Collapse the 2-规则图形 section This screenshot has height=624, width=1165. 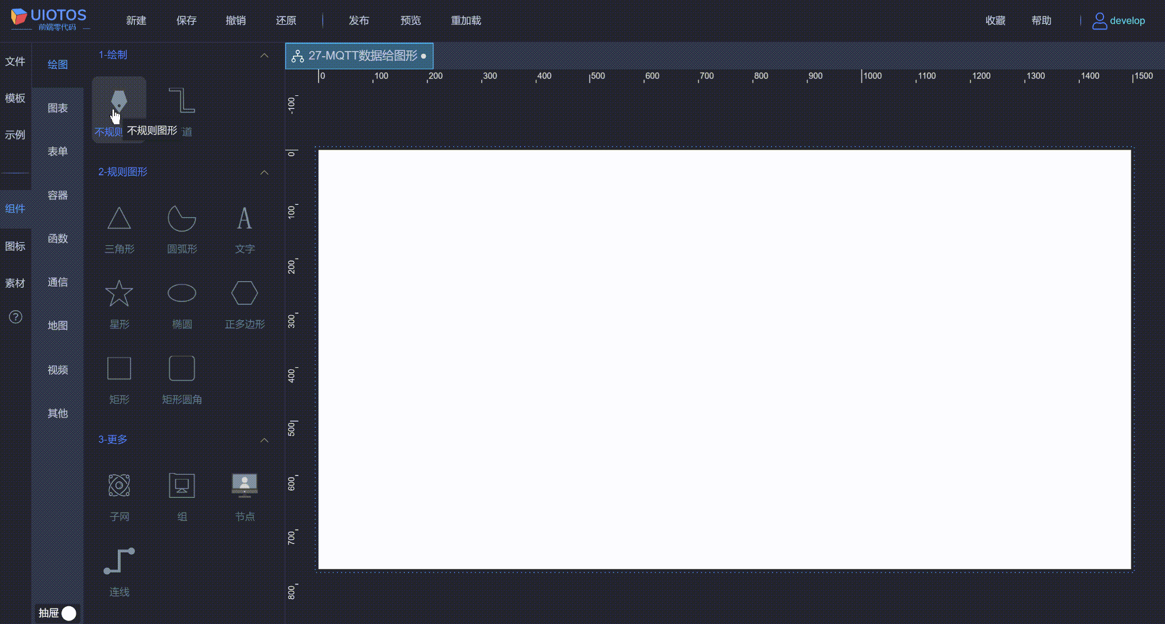click(265, 172)
